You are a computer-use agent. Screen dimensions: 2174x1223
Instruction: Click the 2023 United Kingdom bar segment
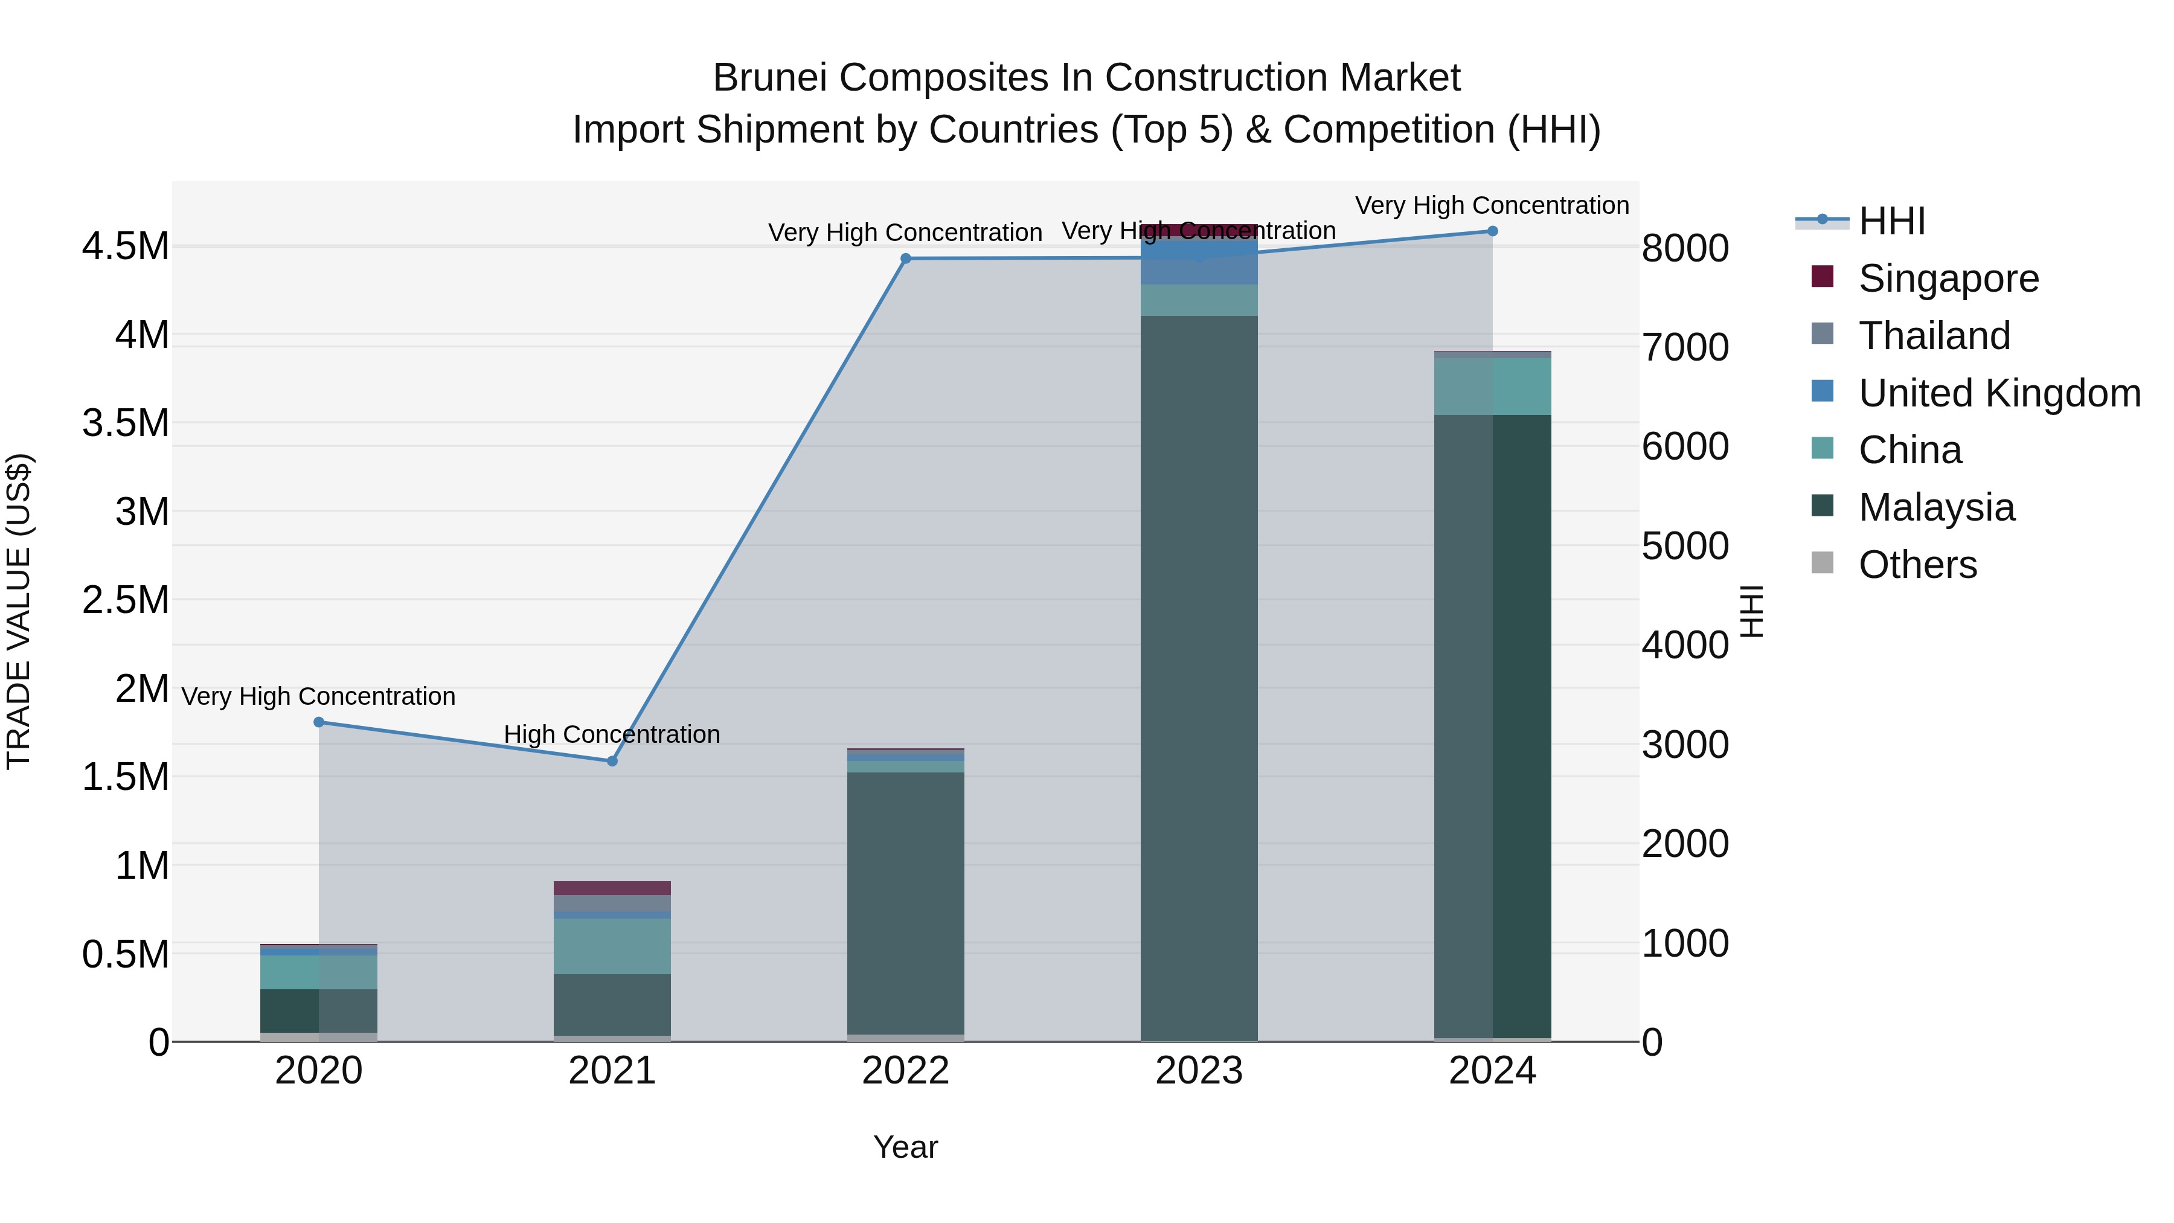(1199, 263)
